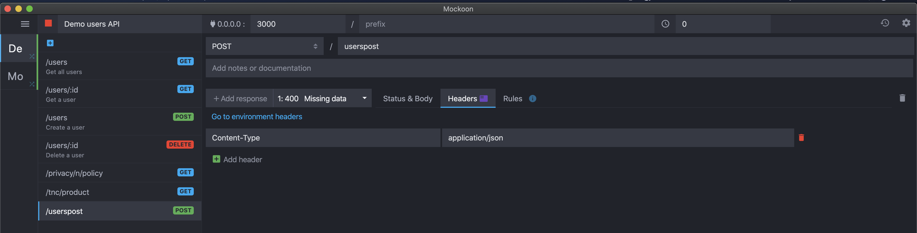Click the Rules info icon

coord(532,98)
